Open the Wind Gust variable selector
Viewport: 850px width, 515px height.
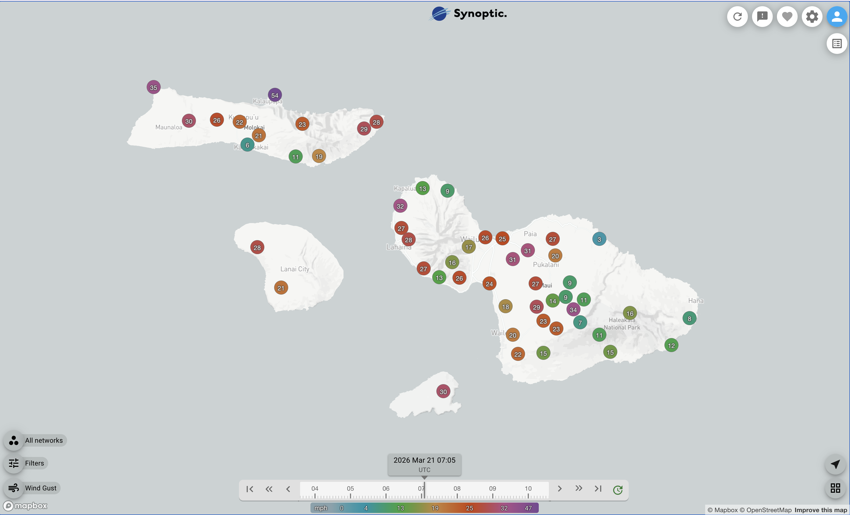[32, 488]
